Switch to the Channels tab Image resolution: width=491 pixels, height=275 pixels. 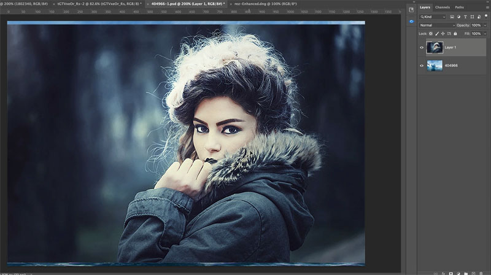pos(442,7)
